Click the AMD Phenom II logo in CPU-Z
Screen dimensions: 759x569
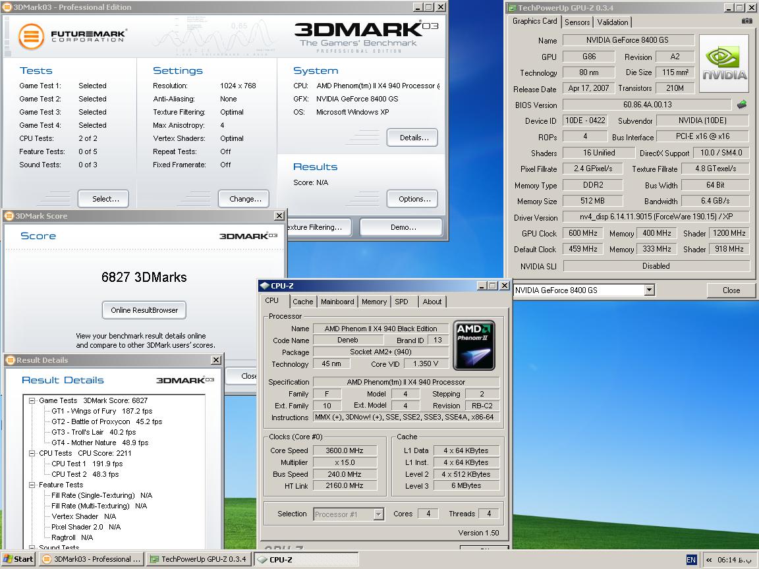click(x=474, y=346)
